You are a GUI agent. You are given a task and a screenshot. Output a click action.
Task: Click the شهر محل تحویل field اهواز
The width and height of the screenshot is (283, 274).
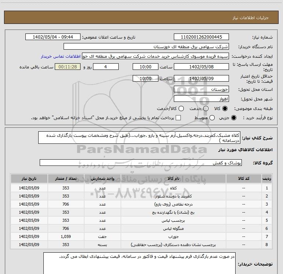[201, 99]
